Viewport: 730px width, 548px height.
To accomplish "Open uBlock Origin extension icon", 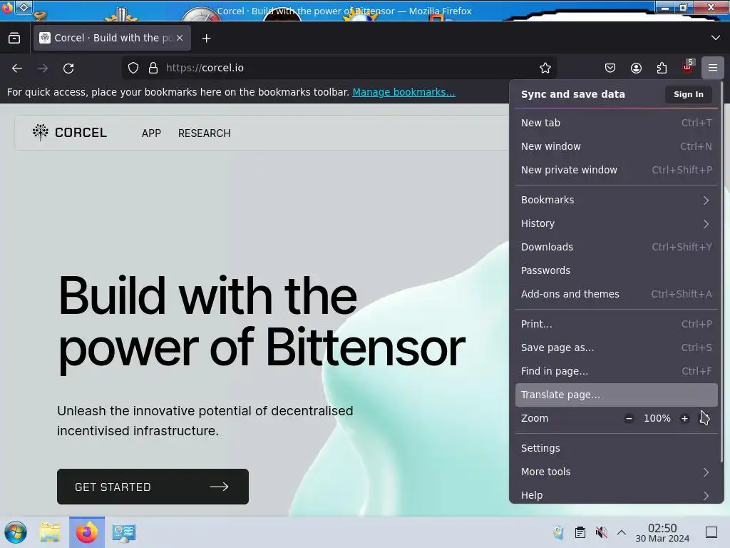I will [x=688, y=67].
